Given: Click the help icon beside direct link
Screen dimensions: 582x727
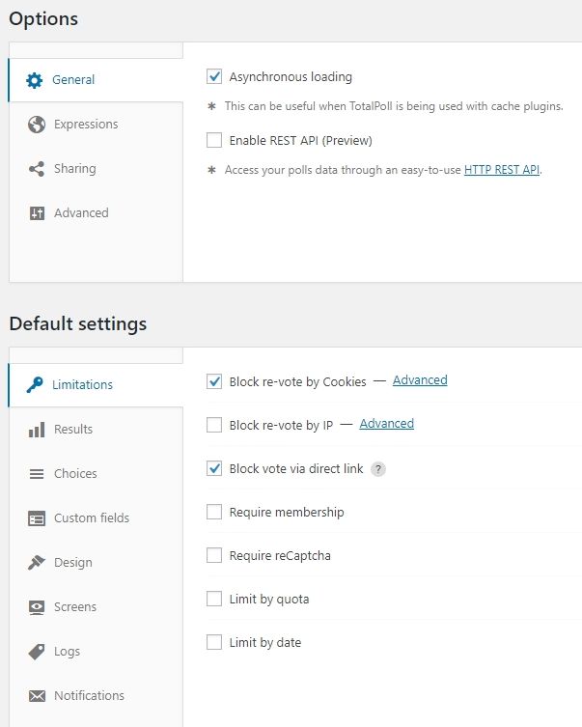Looking at the screenshot, I should [378, 469].
